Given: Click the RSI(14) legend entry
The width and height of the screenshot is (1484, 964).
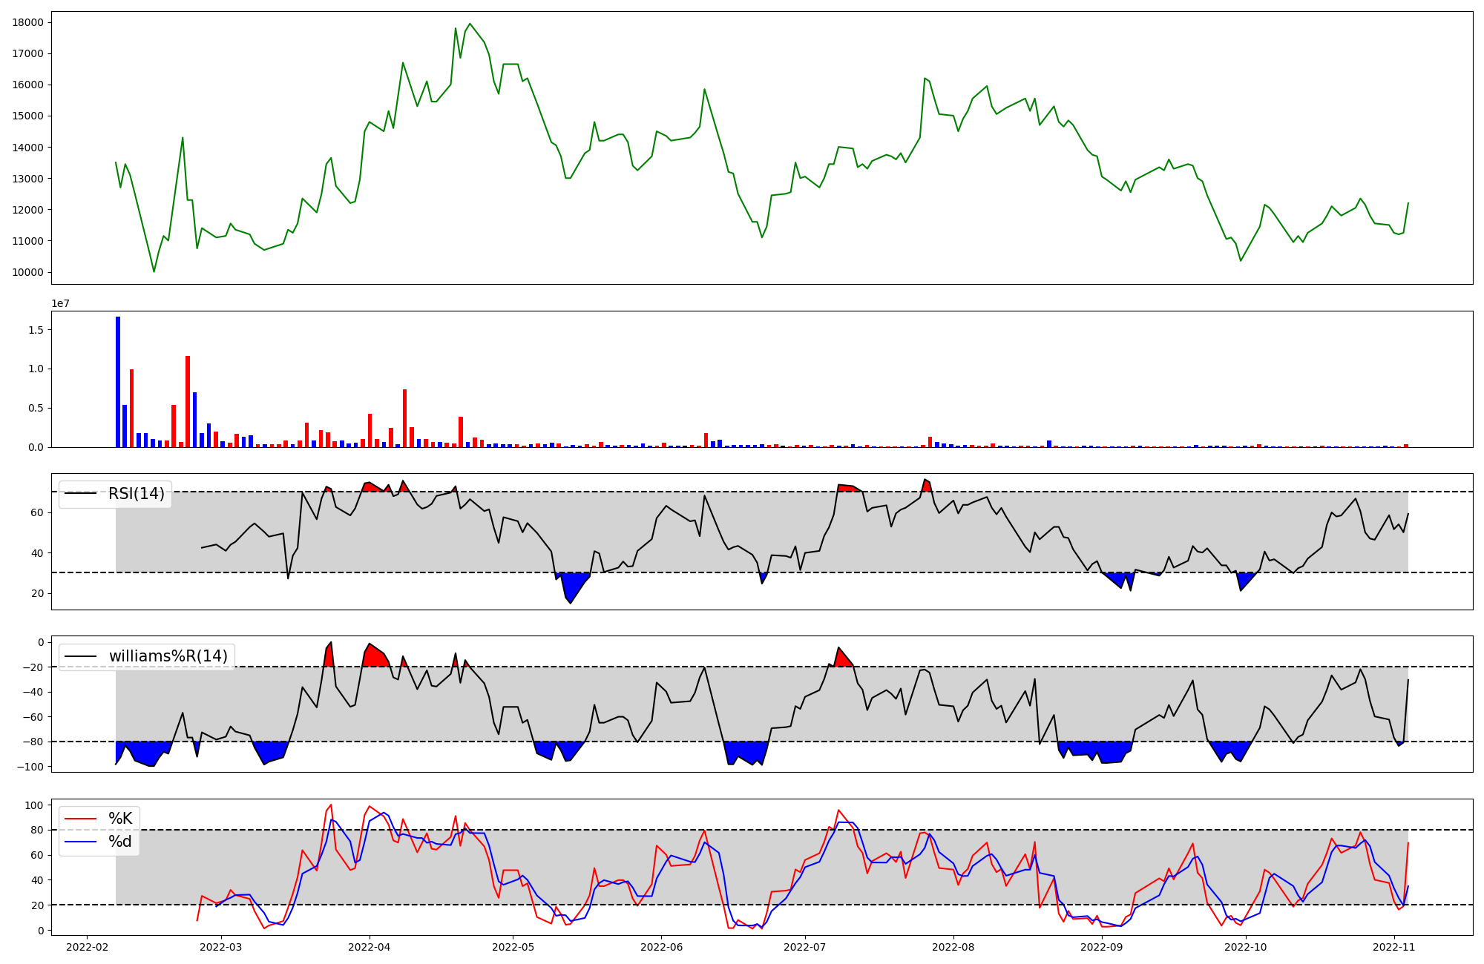Looking at the screenshot, I should [136, 494].
